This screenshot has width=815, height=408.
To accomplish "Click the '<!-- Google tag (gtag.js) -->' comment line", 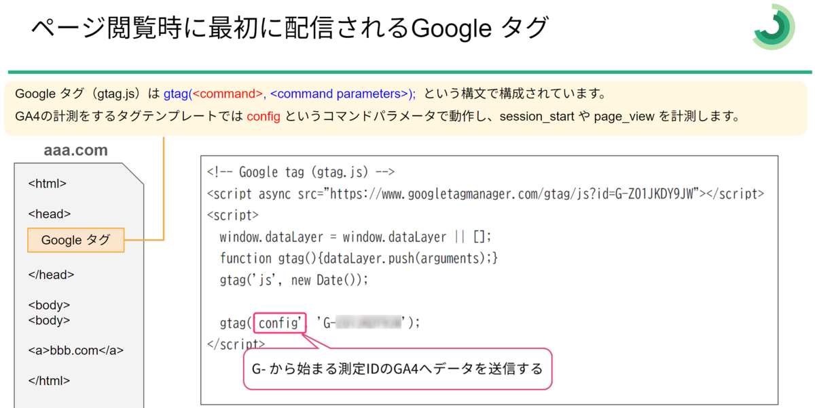I will pyautogui.click(x=302, y=172).
